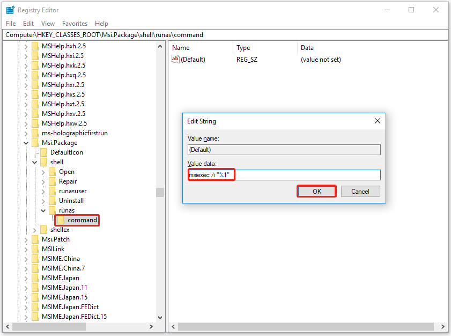The image size is (451, 336).
Task: Click the Registry Editor icon in title bar
Action: click(x=10, y=9)
